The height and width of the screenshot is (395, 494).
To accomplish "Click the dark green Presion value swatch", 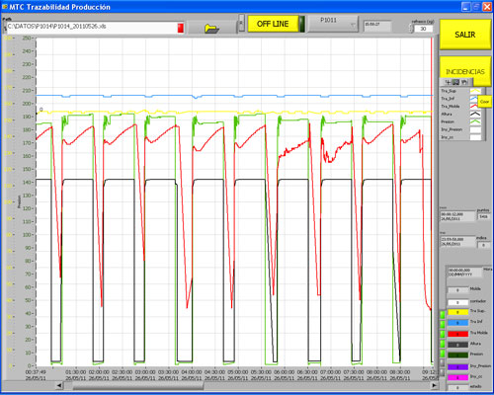I will click(457, 355).
